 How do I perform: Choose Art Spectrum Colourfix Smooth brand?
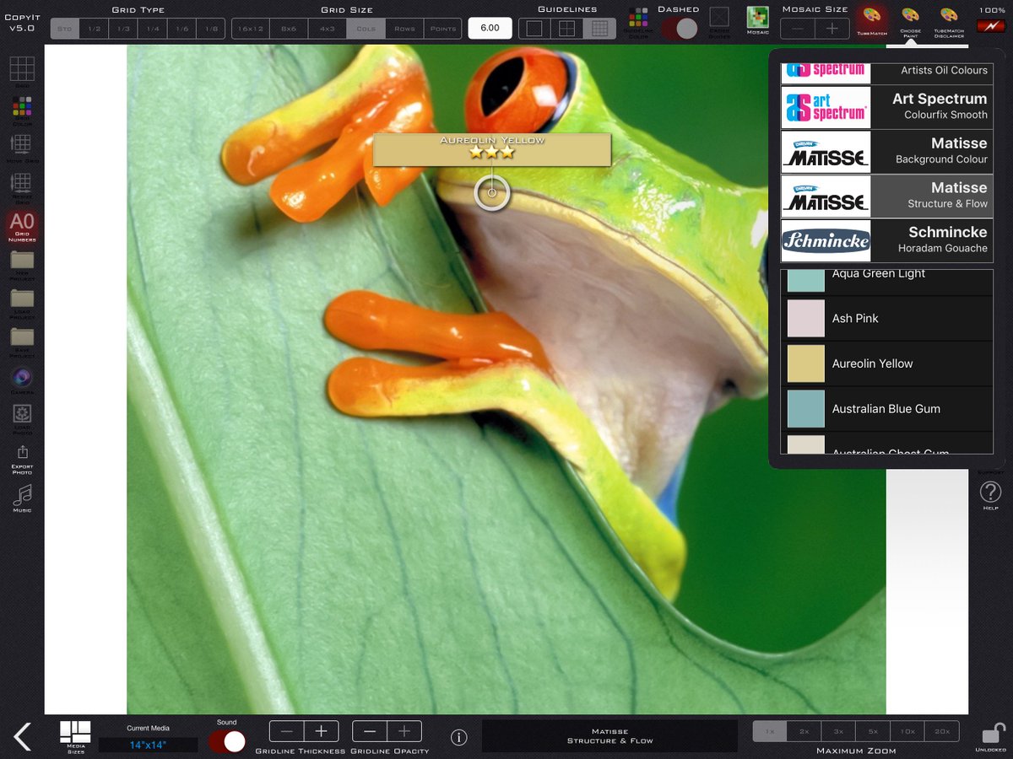tap(887, 107)
